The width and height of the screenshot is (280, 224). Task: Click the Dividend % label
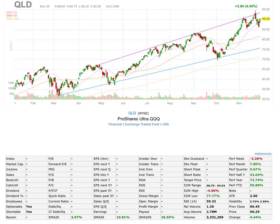15,196
